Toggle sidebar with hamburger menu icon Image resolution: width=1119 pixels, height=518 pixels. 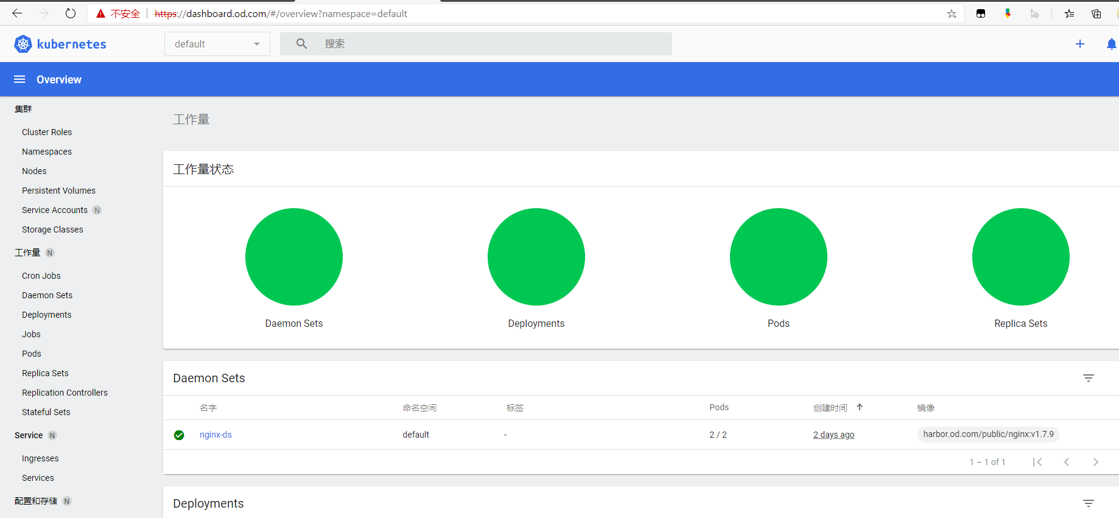click(19, 79)
